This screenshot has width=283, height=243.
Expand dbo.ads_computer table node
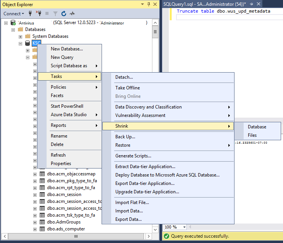click(35, 229)
